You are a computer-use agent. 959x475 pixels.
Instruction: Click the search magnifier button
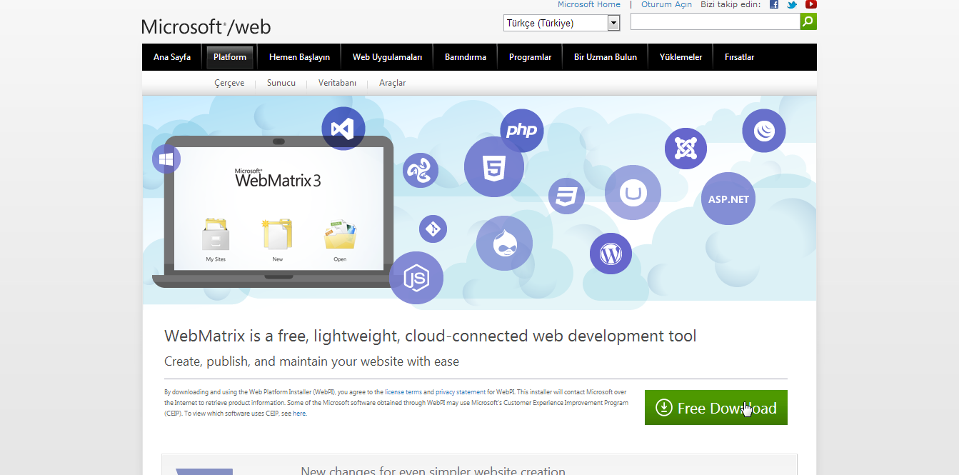coord(808,21)
